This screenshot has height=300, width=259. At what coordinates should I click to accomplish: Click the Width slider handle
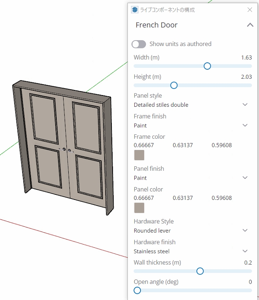207,66
